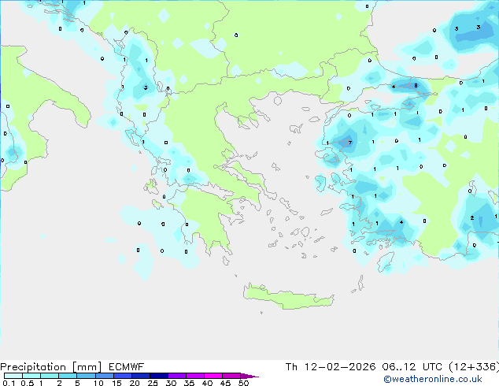499x386 pixels.
Task: Click the 25–30 mm dark blue swatch
Action: (159, 376)
